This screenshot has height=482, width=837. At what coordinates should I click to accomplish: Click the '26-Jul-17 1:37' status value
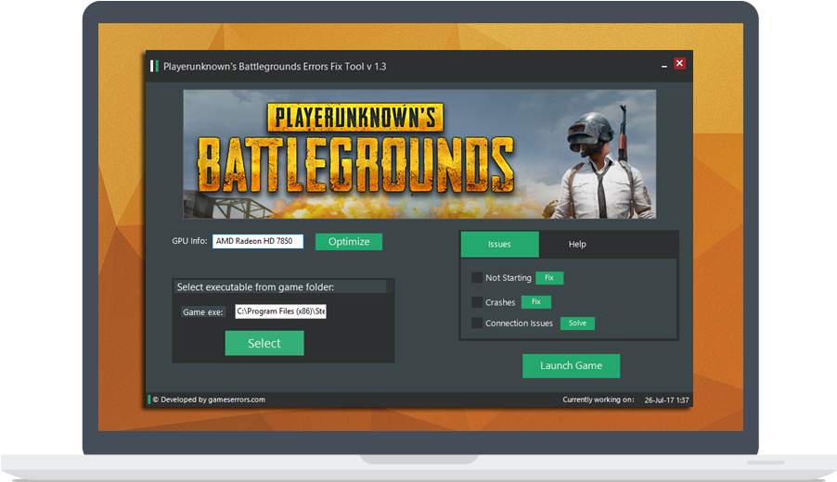pos(666,400)
